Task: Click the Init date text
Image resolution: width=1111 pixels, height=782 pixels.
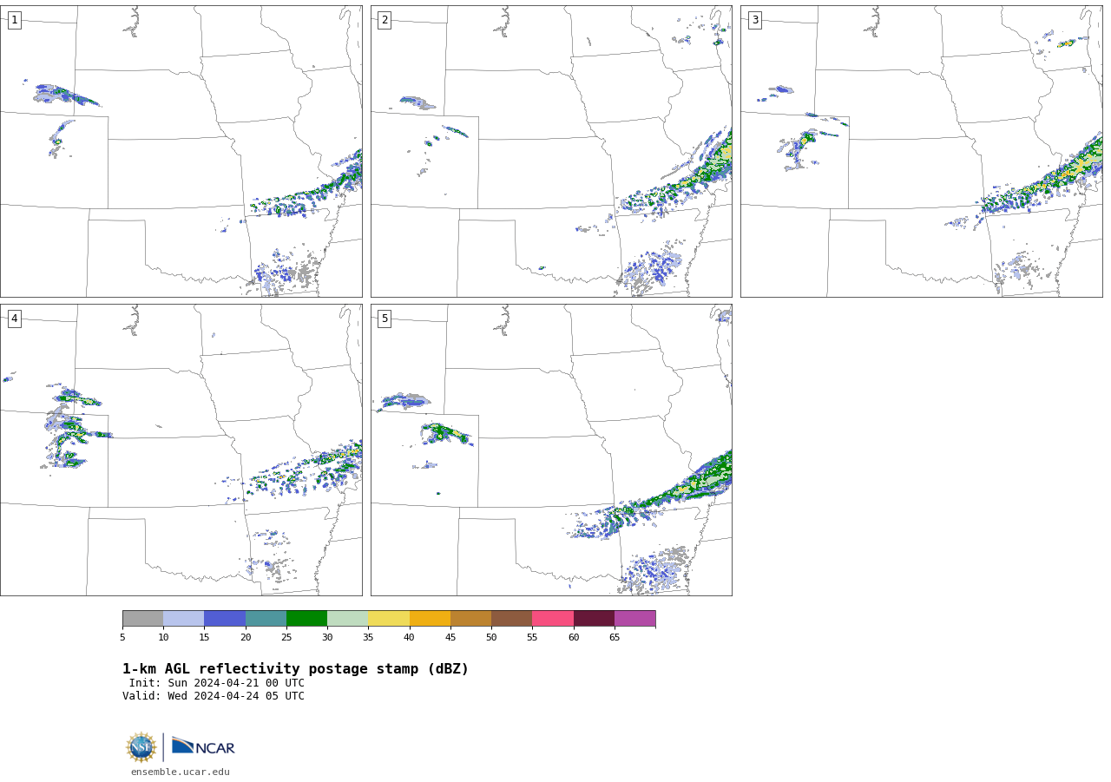Action: click(217, 683)
